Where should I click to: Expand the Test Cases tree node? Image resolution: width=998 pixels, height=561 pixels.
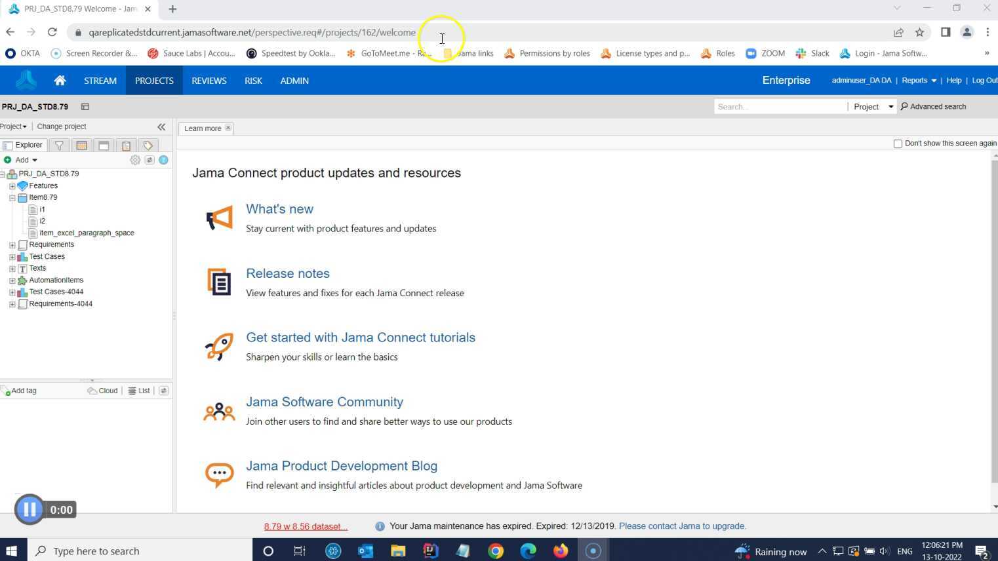pyautogui.click(x=12, y=257)
